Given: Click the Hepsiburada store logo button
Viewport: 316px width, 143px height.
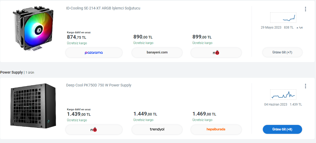Looking at the screenshot, I should pyautogui.click(x=216, y=129).
